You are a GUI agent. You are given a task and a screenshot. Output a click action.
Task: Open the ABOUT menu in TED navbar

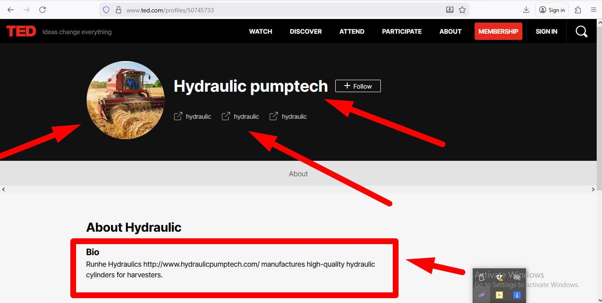pos(450,31)
